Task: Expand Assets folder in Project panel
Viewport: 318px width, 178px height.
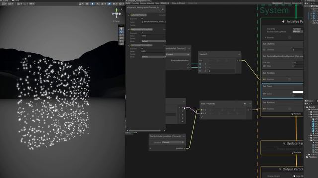Action: (x=305, y=107)
